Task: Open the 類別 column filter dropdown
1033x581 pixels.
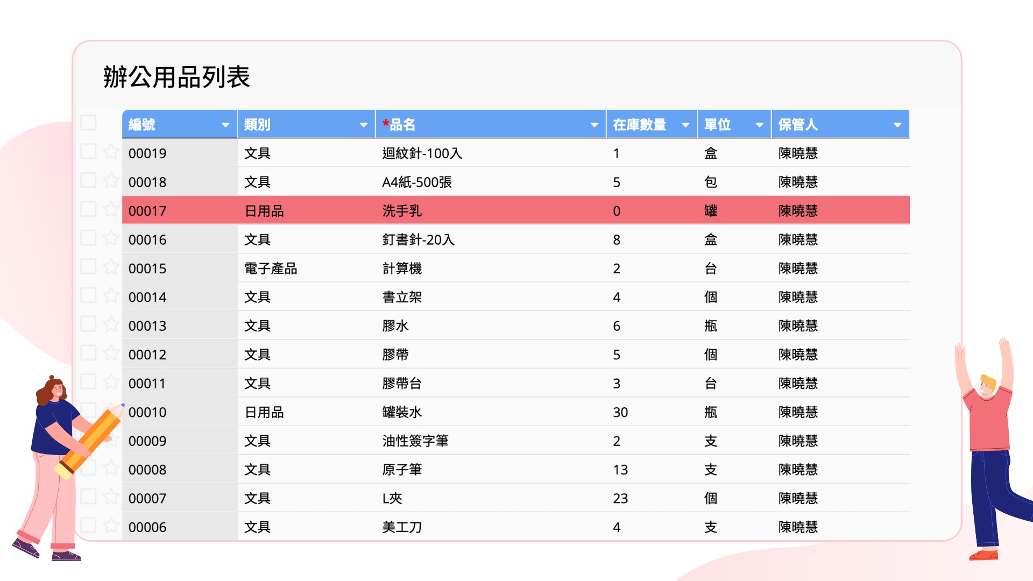Action: click(x=364, y=125)
